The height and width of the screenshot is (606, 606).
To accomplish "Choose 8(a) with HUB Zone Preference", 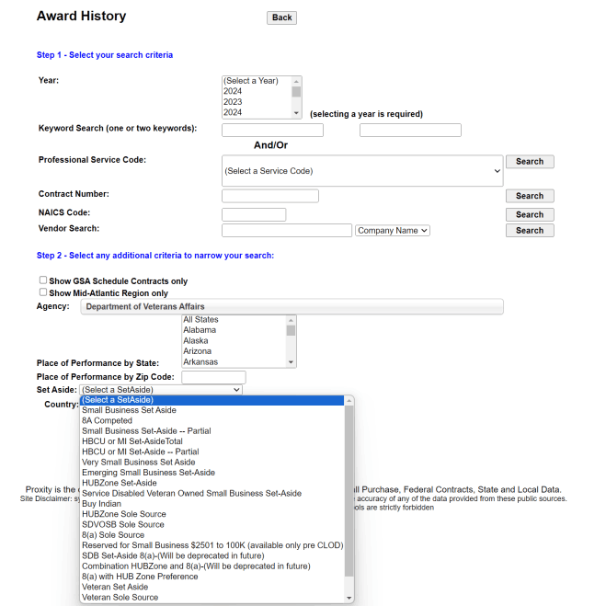I will click(x=212, y=577).
